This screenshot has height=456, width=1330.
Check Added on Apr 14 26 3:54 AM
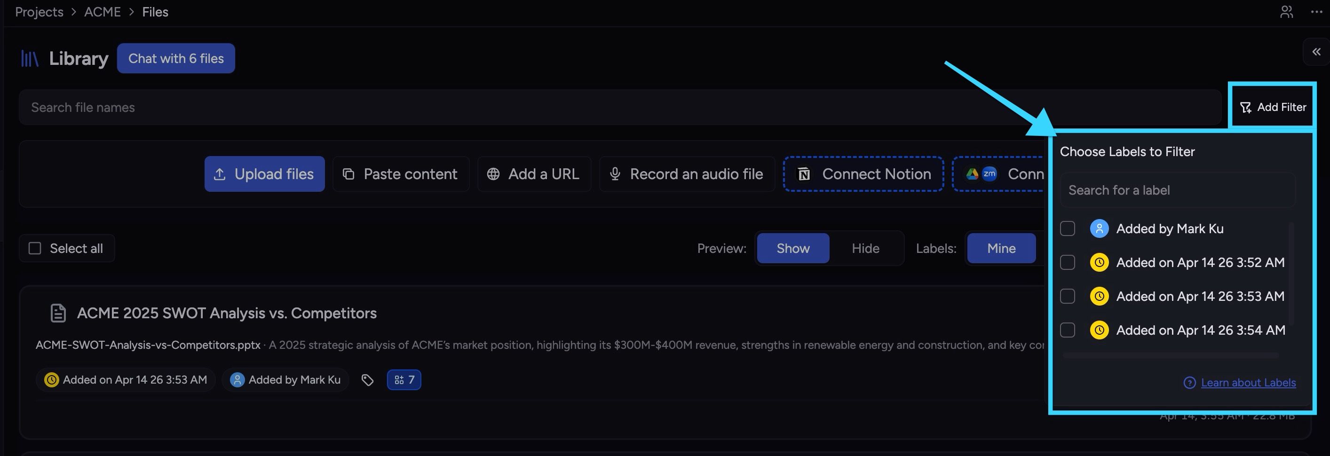(1067, 330)
